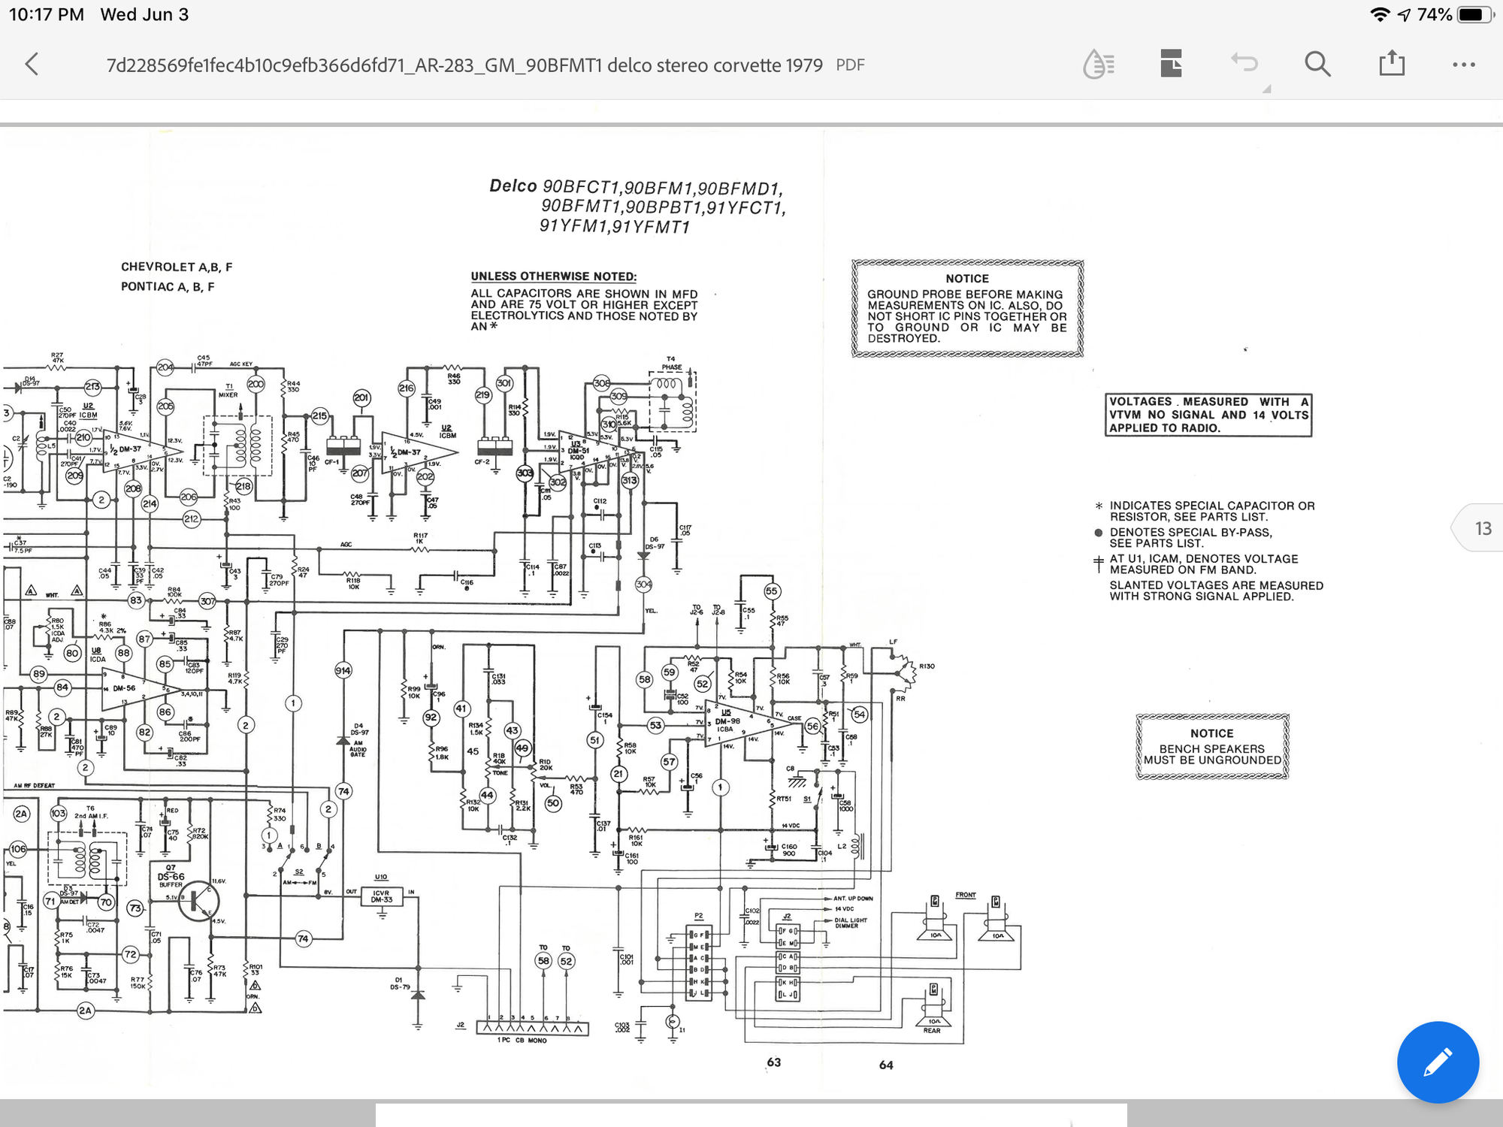Open search with the magnifier icon
1503x1127 pixels.
1317,65
